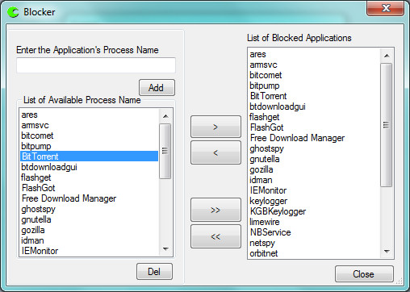
Task: Block all processes with >> button
Action: (215, 210)
